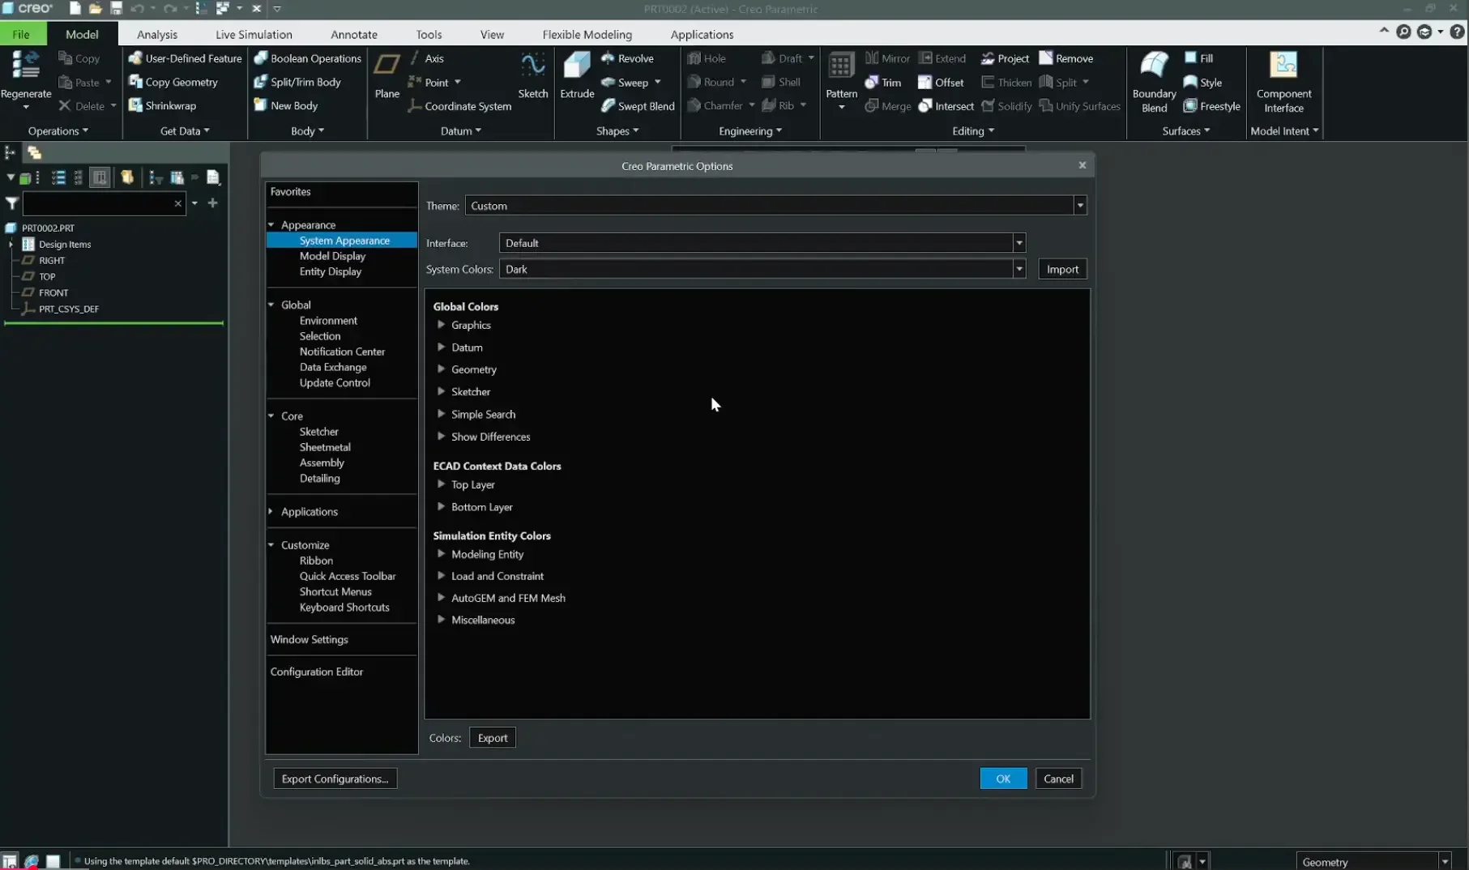1469x870 pixels.
Task: Click the model tree filter icon
Action: (12, 203)
